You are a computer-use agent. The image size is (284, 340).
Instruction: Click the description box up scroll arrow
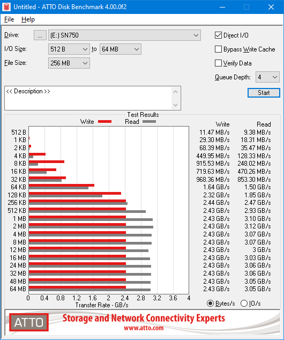click(175, 92)
